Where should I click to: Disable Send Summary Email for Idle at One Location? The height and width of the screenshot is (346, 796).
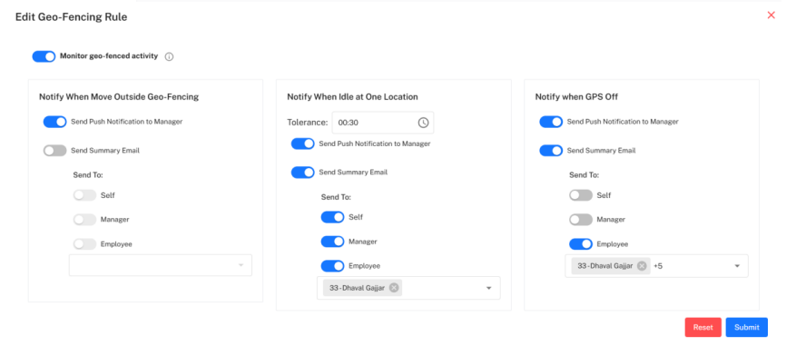click(x=302, y=173)
